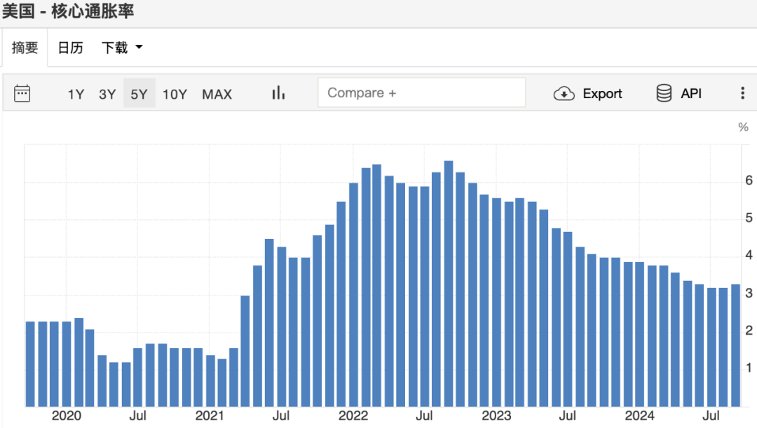Select the 1Y time range

(76, 94)
